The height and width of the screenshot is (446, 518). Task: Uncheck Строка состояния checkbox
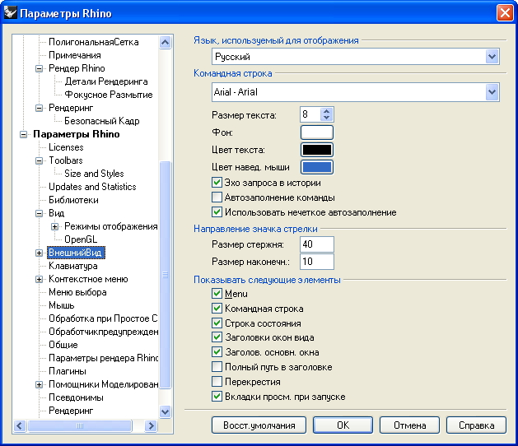[217, 323]
